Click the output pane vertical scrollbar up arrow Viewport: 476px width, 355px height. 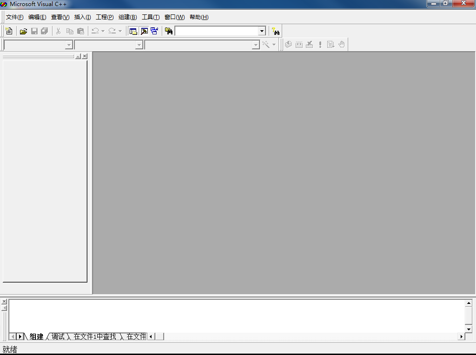(469, 303)
